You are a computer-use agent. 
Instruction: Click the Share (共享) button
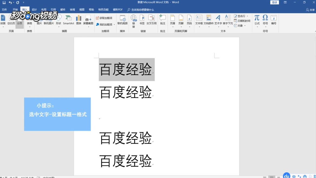(310, 10)
